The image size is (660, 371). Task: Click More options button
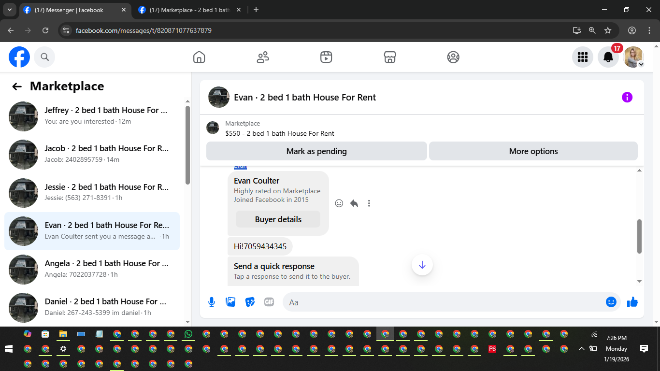533,151
